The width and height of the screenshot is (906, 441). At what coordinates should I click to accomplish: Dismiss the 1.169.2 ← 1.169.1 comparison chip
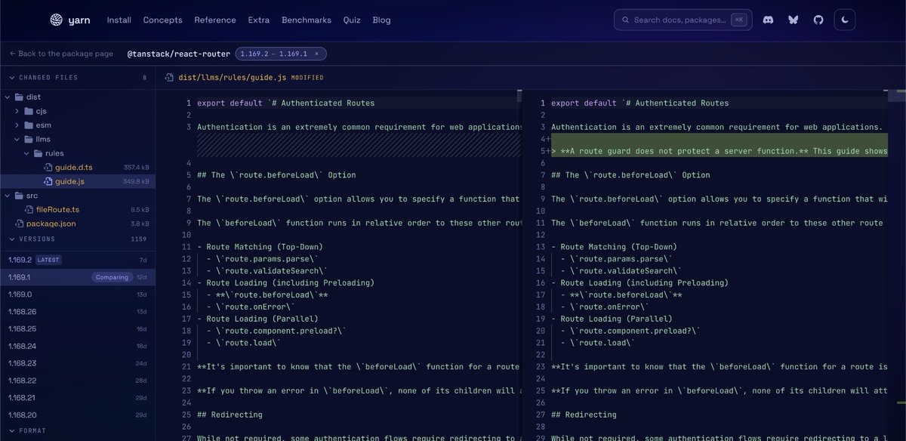coord(317,54)
